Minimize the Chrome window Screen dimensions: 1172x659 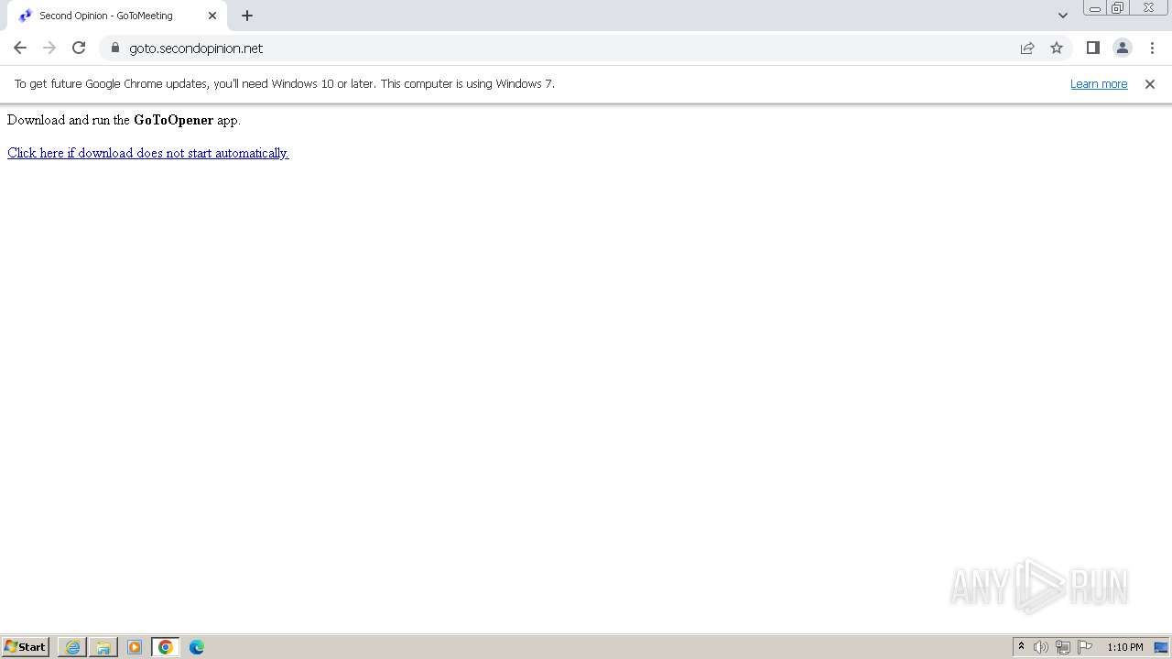[x=1095, y=8]
